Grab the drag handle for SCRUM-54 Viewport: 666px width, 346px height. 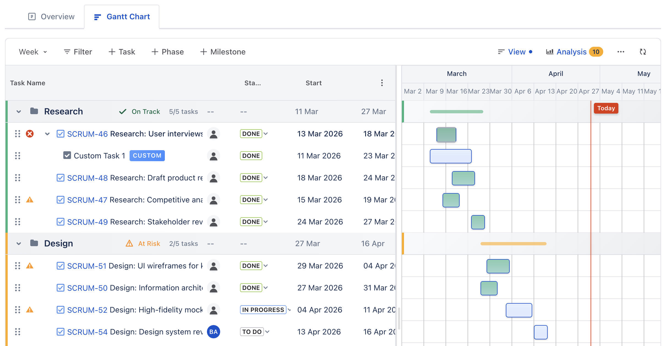(18, 332)
